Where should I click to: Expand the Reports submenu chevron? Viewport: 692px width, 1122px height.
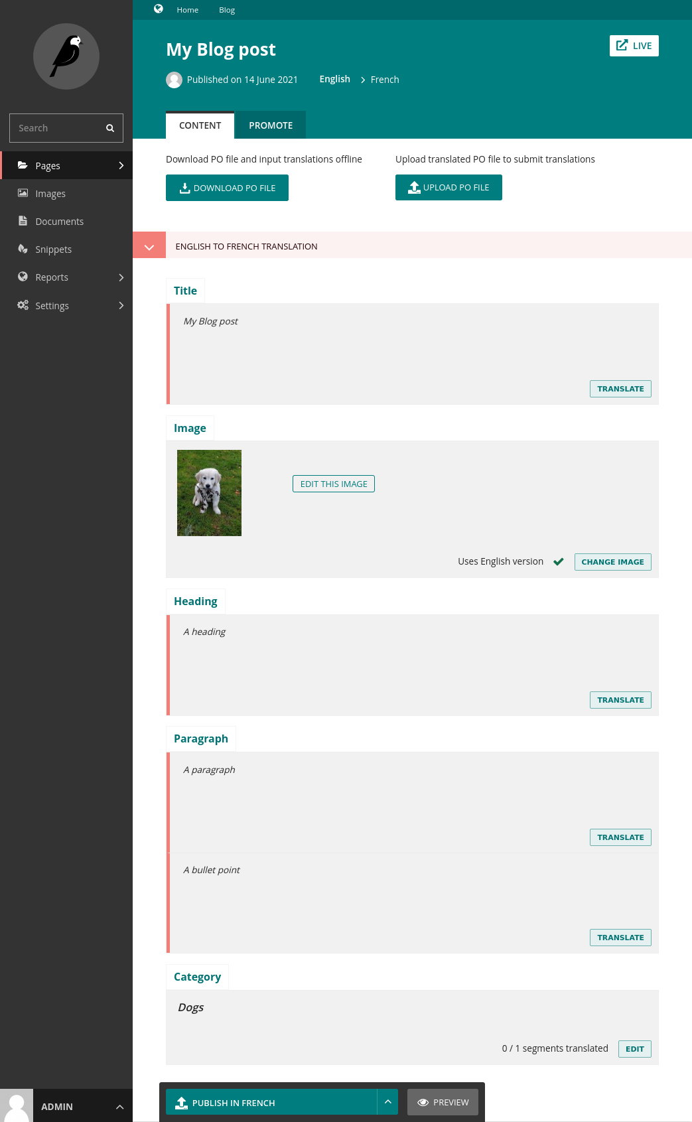[x=121, y=277]
